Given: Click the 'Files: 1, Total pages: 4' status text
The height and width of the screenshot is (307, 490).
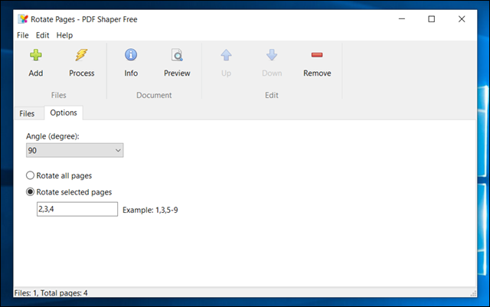Looking at the screenshot, I should pos(51,293).
